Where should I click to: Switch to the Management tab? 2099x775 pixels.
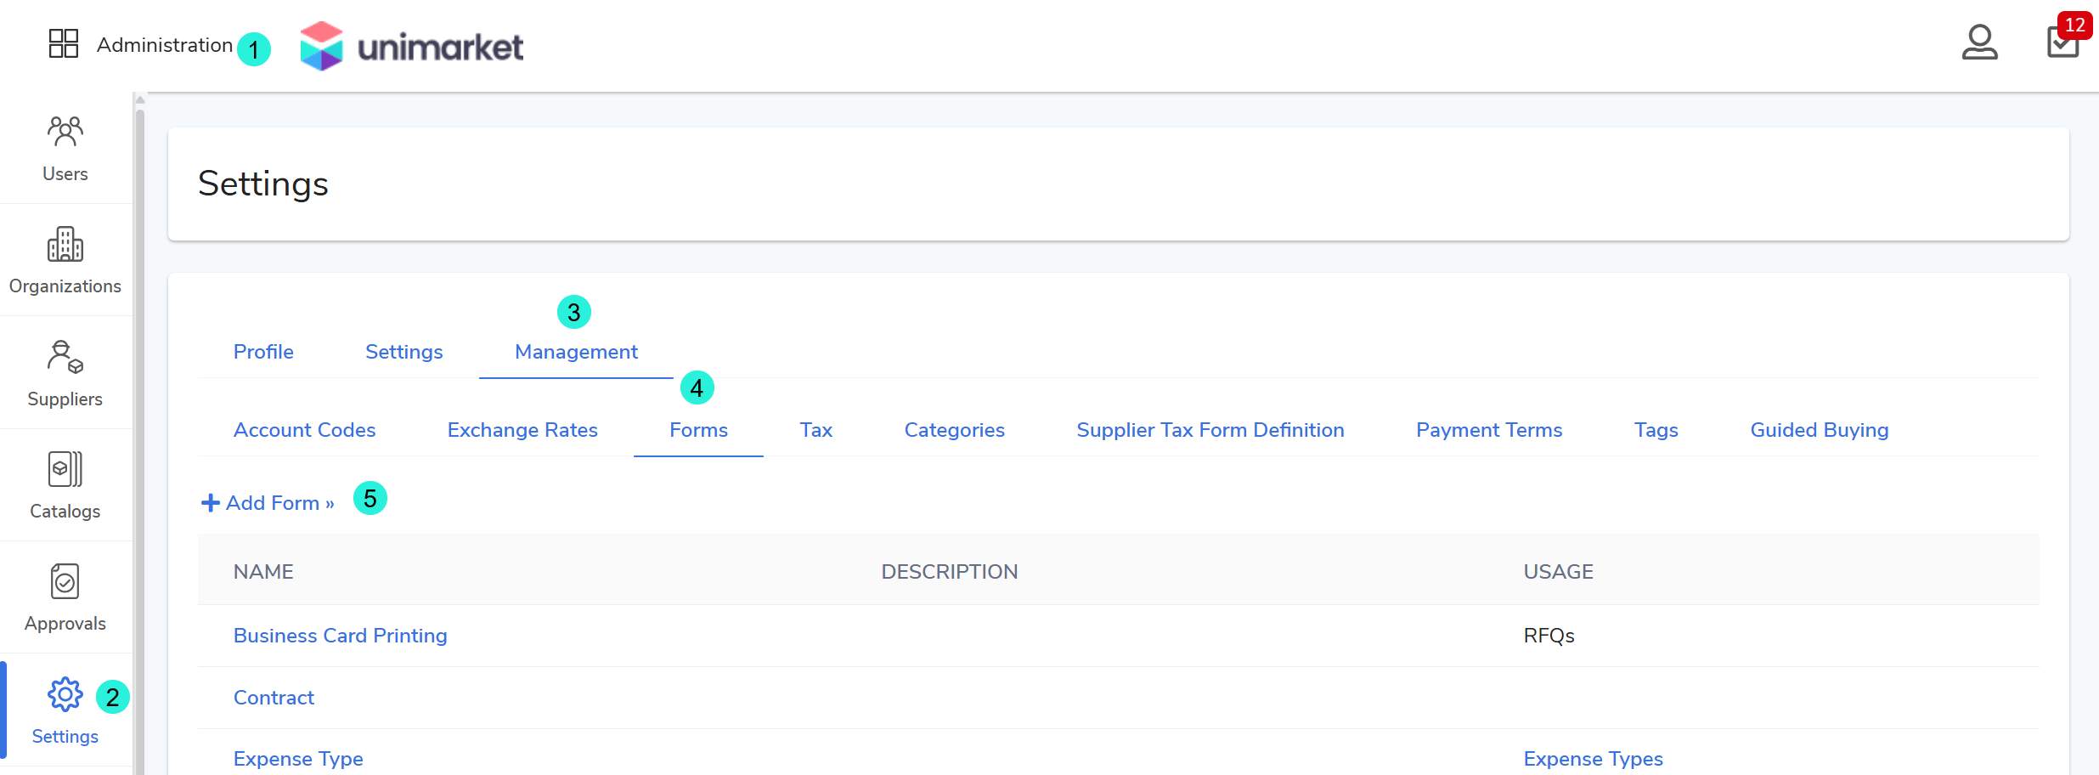coord(576,352)
